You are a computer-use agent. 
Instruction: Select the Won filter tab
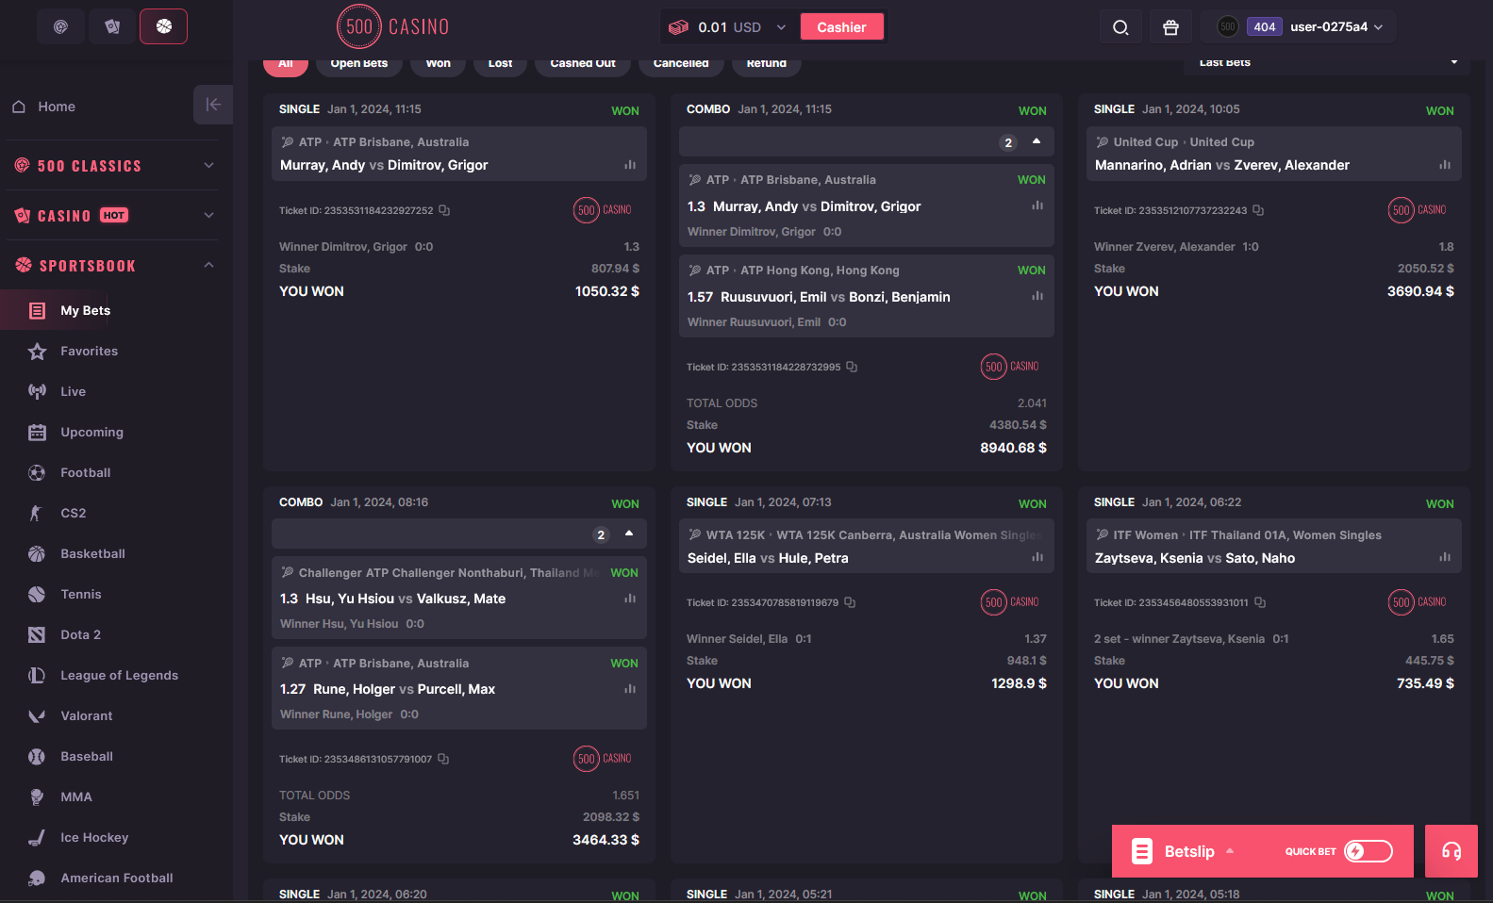click(x=439, y=63)
